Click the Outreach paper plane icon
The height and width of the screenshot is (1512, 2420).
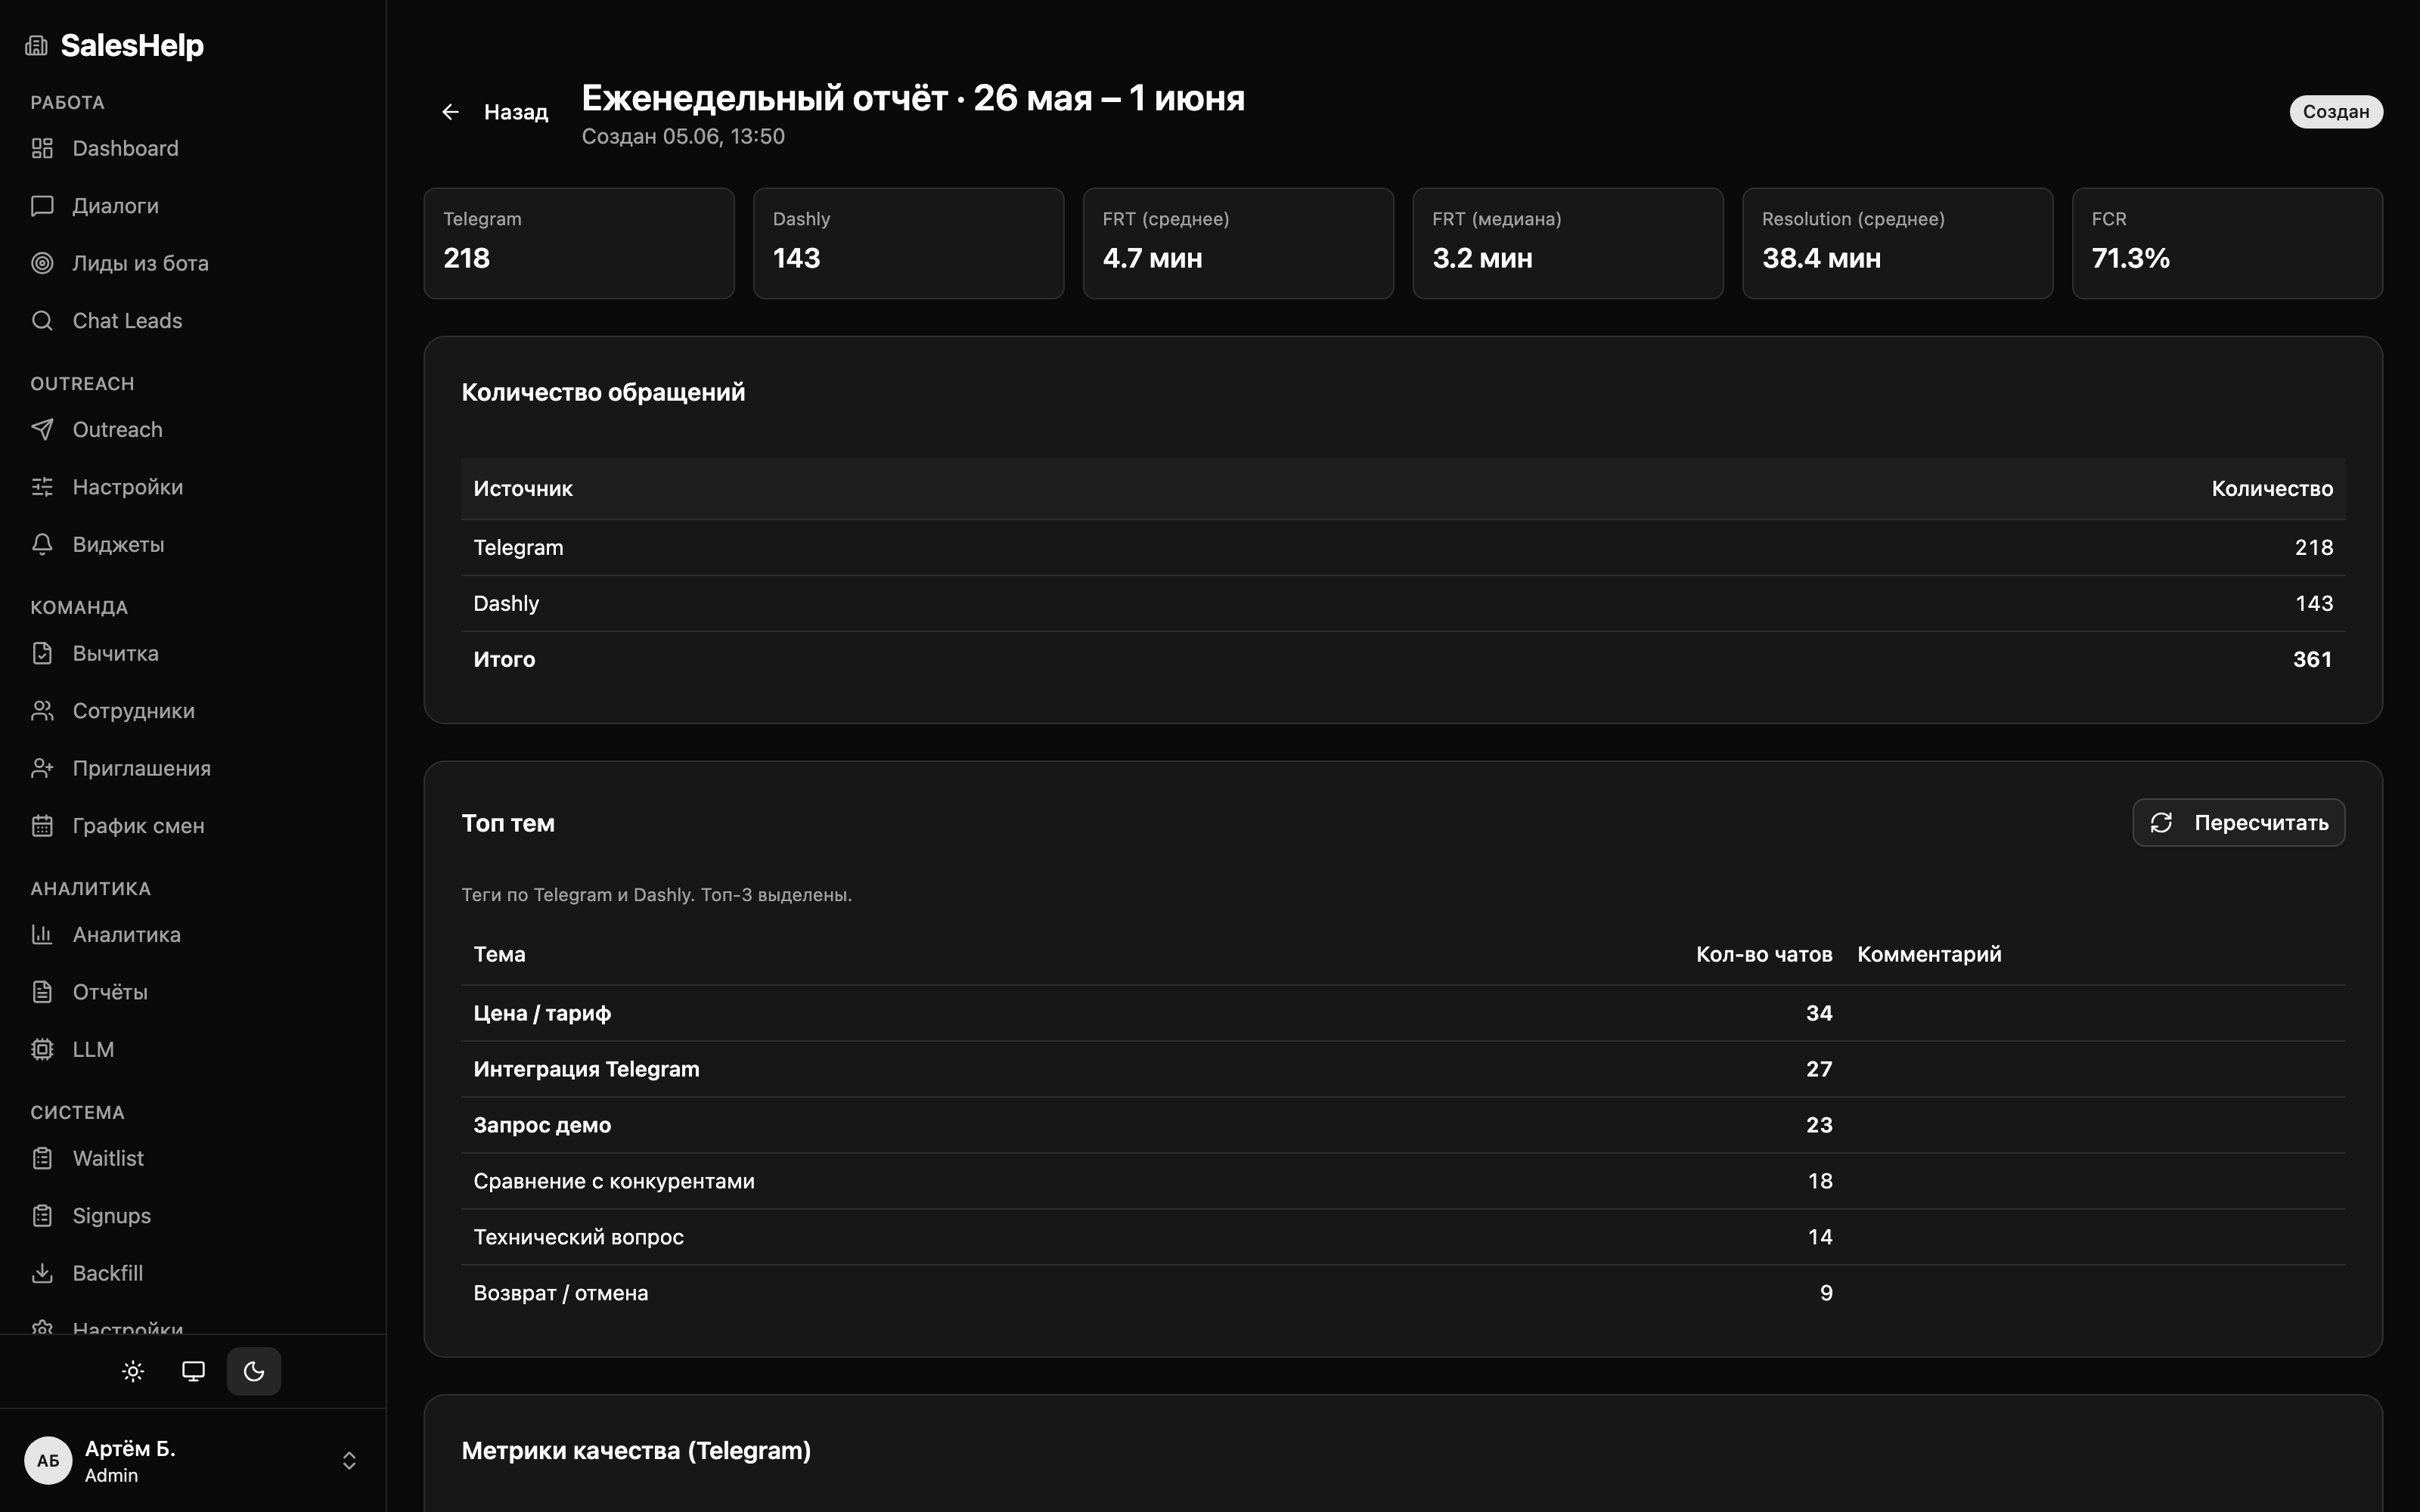[42, 430]
